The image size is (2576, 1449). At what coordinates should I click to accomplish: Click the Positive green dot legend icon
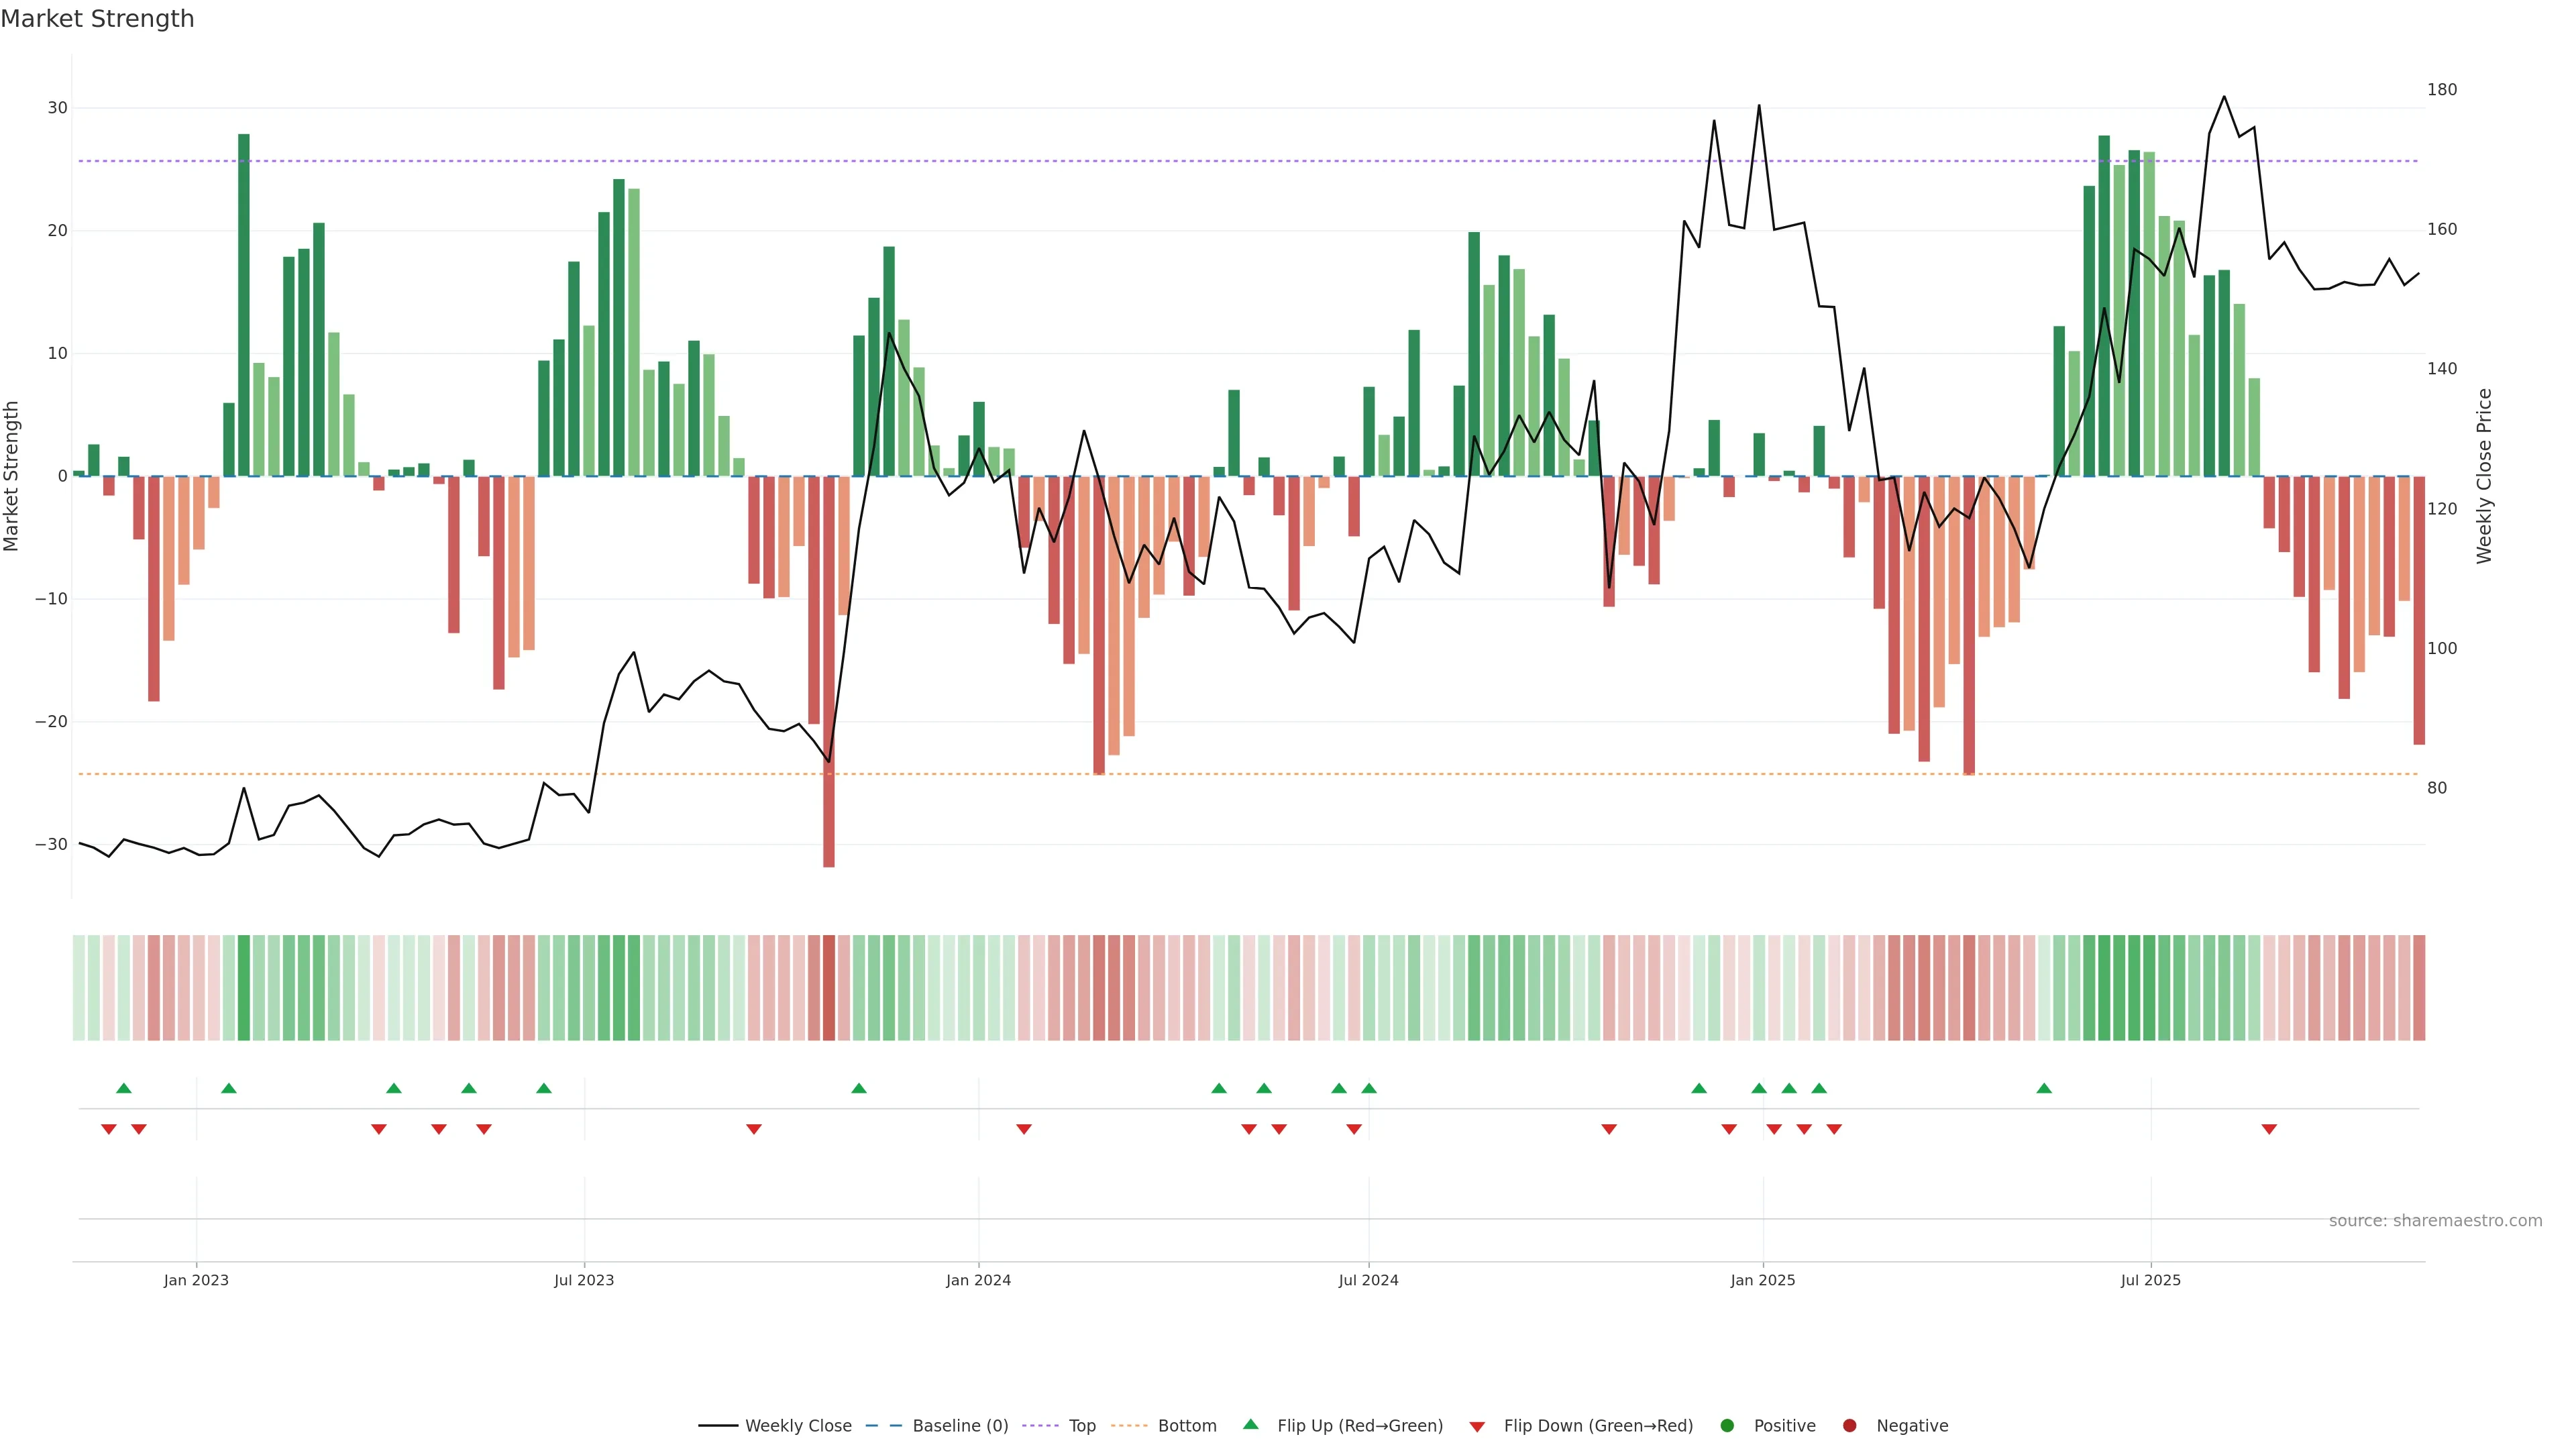pyautogui.click(x=1727, y=1426)
